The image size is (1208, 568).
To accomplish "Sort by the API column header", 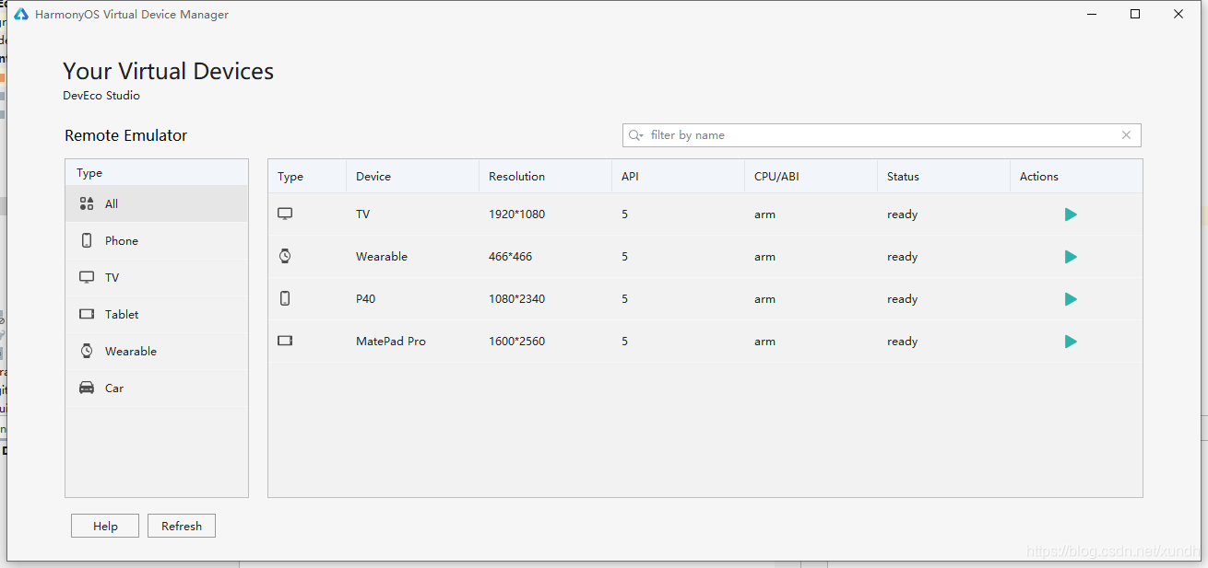I will pos(678,177).
